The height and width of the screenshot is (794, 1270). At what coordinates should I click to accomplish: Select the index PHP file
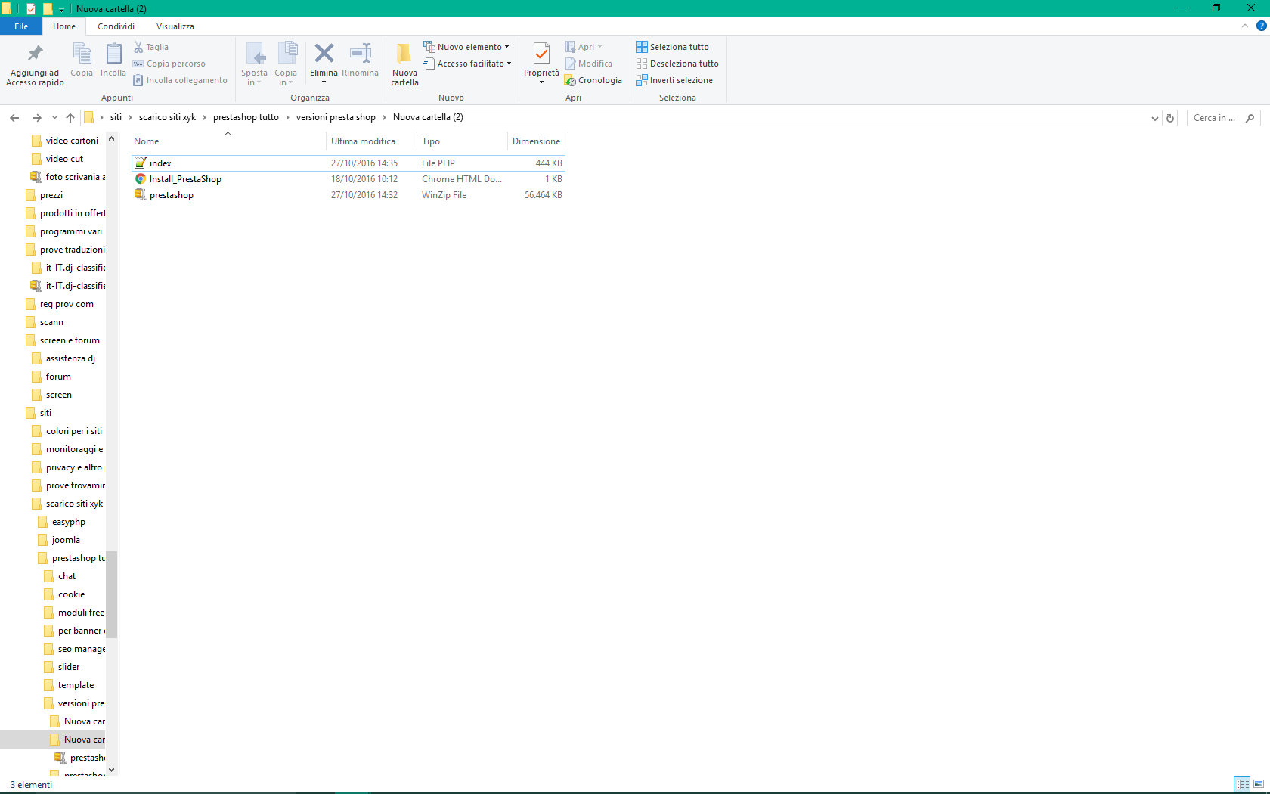[x=348, y=163]
